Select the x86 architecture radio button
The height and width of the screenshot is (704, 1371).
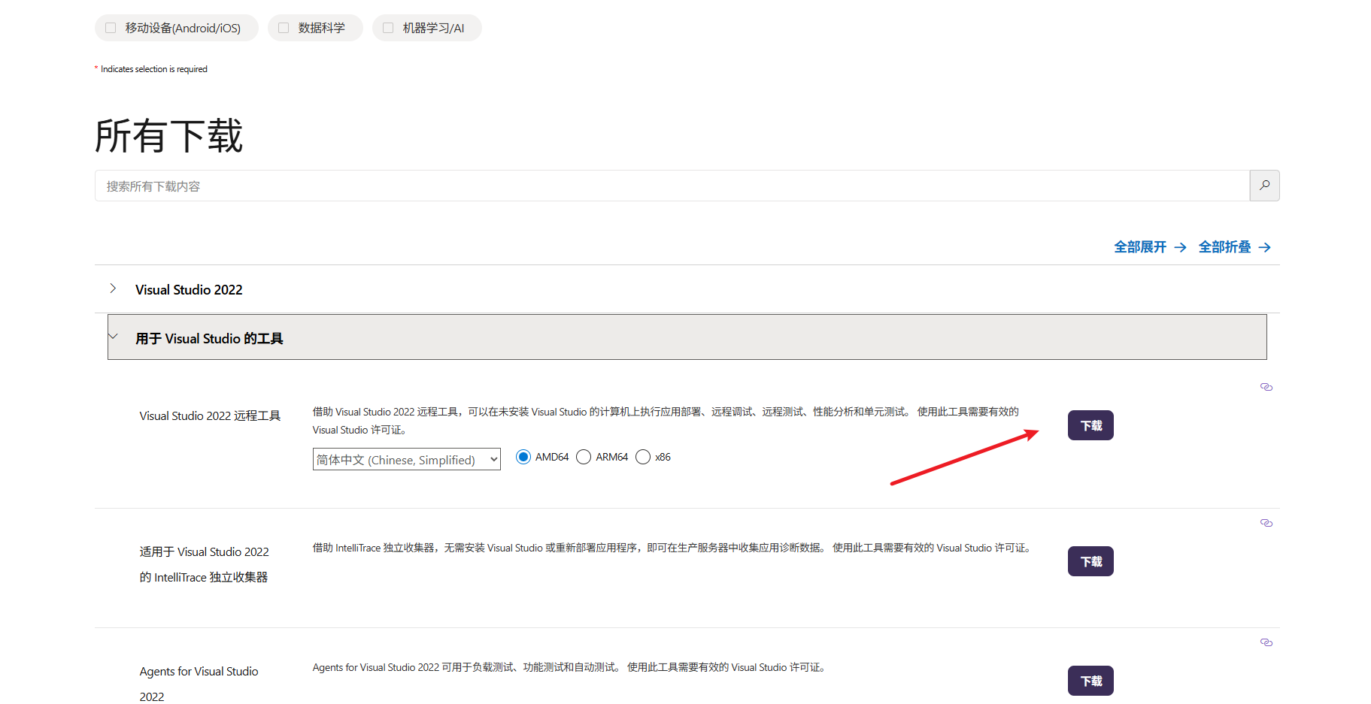point(643,457)
